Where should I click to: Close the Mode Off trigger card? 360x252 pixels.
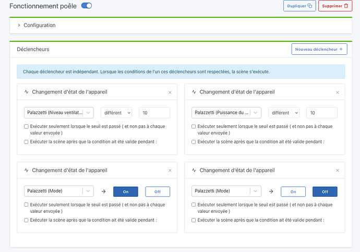pos(338,171)
